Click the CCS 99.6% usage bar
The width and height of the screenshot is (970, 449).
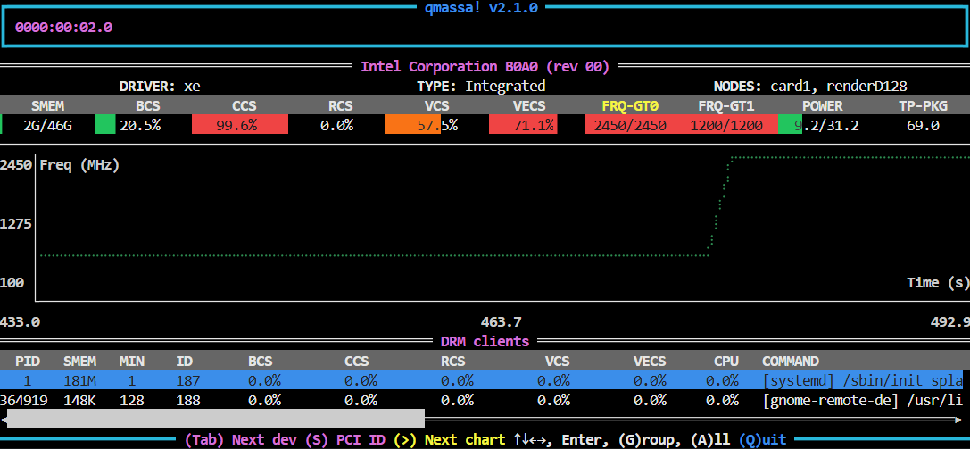pos(240,125)
